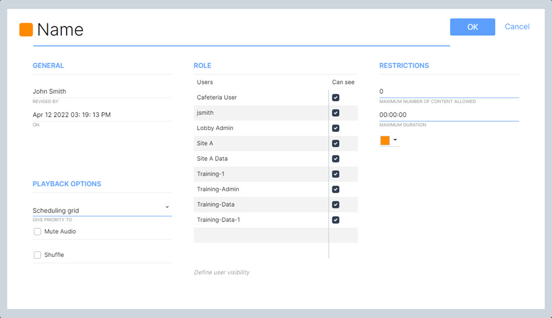Click the OK button
552x318 pixels.
pyautogui.click(x=472, y=27)
